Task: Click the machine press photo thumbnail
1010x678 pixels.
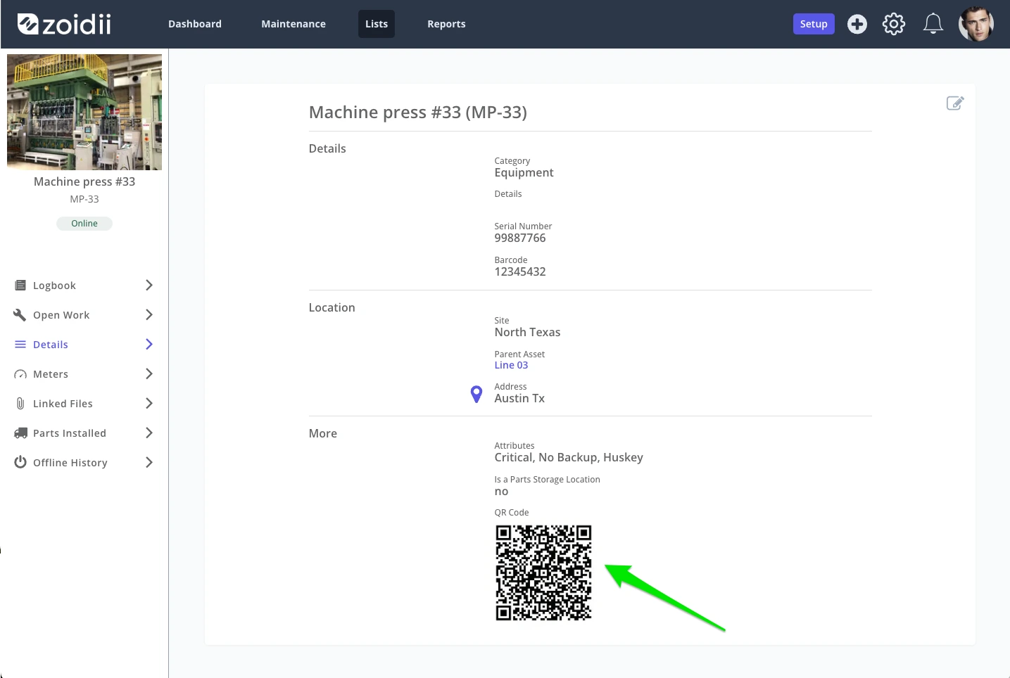Action: [84, 112]
